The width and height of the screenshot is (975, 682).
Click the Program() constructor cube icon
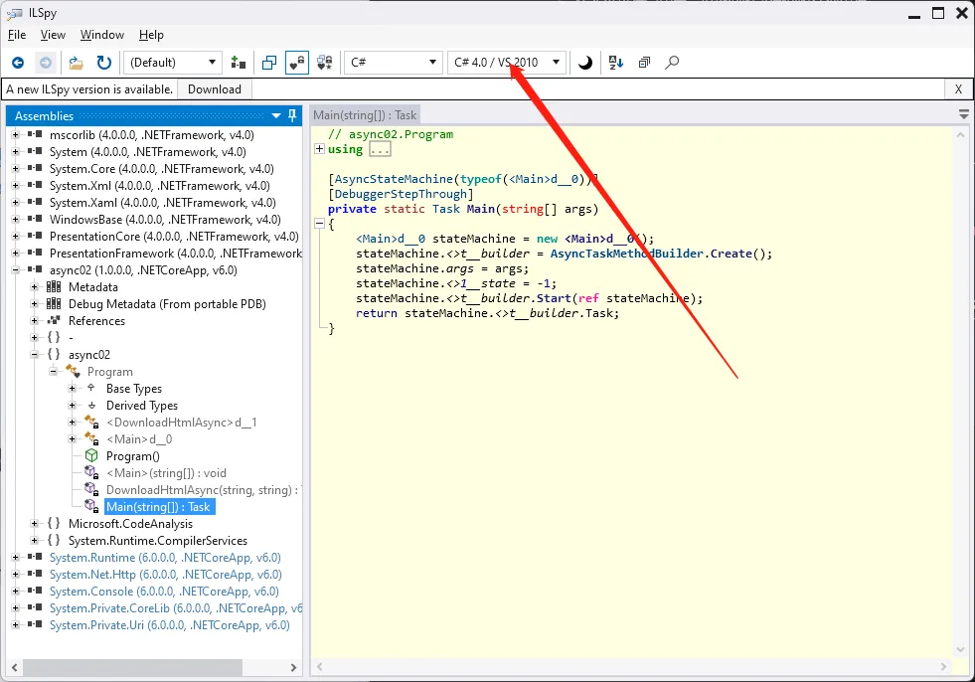click(x=91, y=456)
